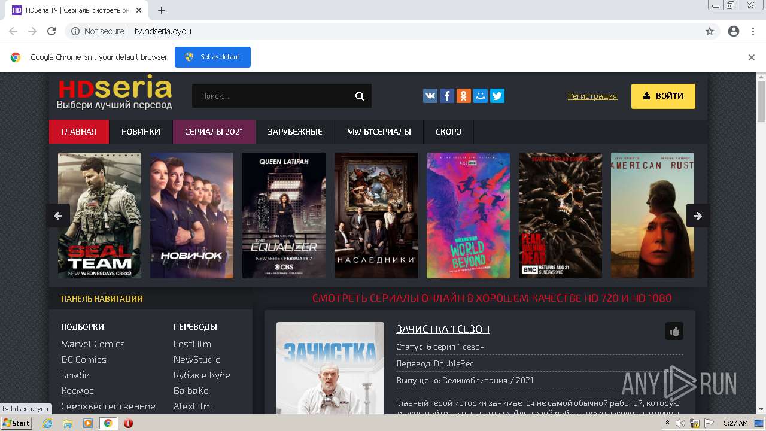
Task: Reload the current page
Action: pos(51,31)
